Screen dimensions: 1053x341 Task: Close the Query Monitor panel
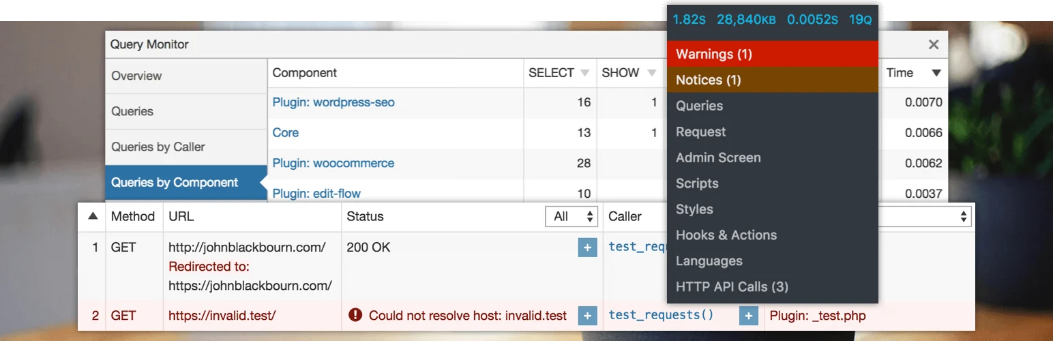(934, 44)
